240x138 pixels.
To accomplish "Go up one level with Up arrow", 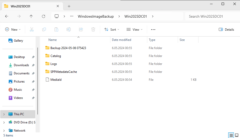I will click(x=31, y=16).
